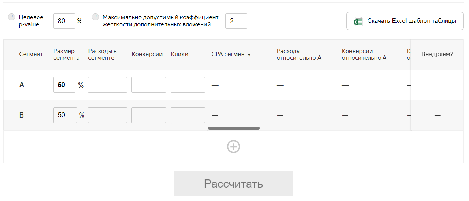Click segment A conversions input
Viewport: 469px width, 201px height.
coord(149,85)
